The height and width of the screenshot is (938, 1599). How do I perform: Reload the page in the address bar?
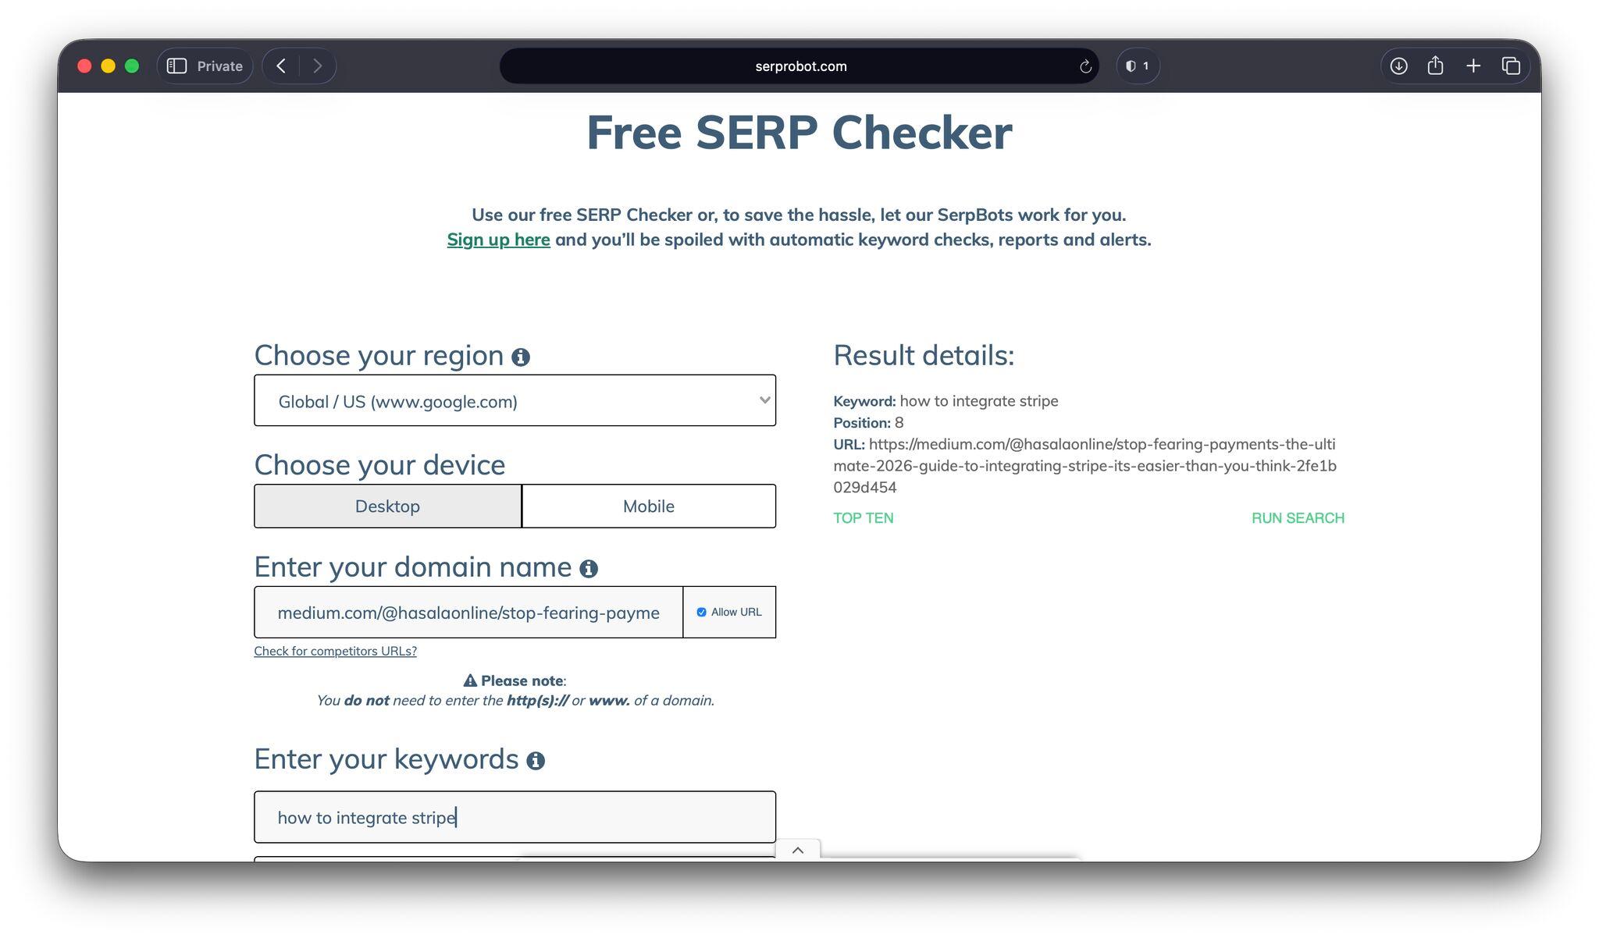click(x=1085, y=66)
